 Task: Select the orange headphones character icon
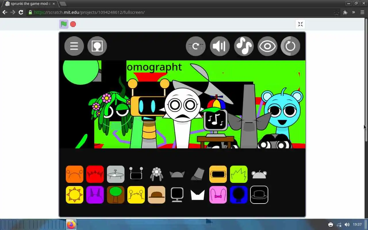click(74, 174)
